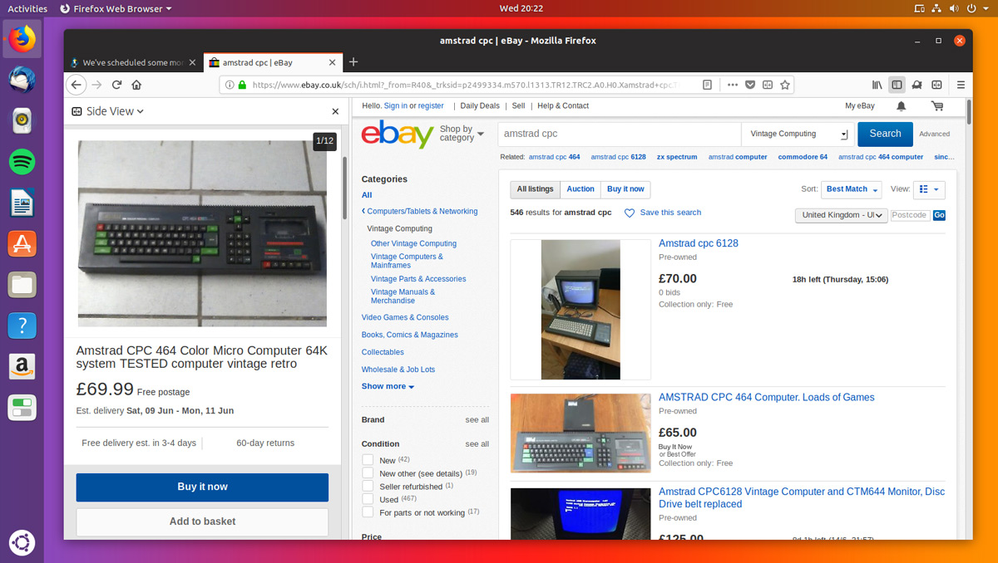Click the Postcode input field

tap(910, 215)
